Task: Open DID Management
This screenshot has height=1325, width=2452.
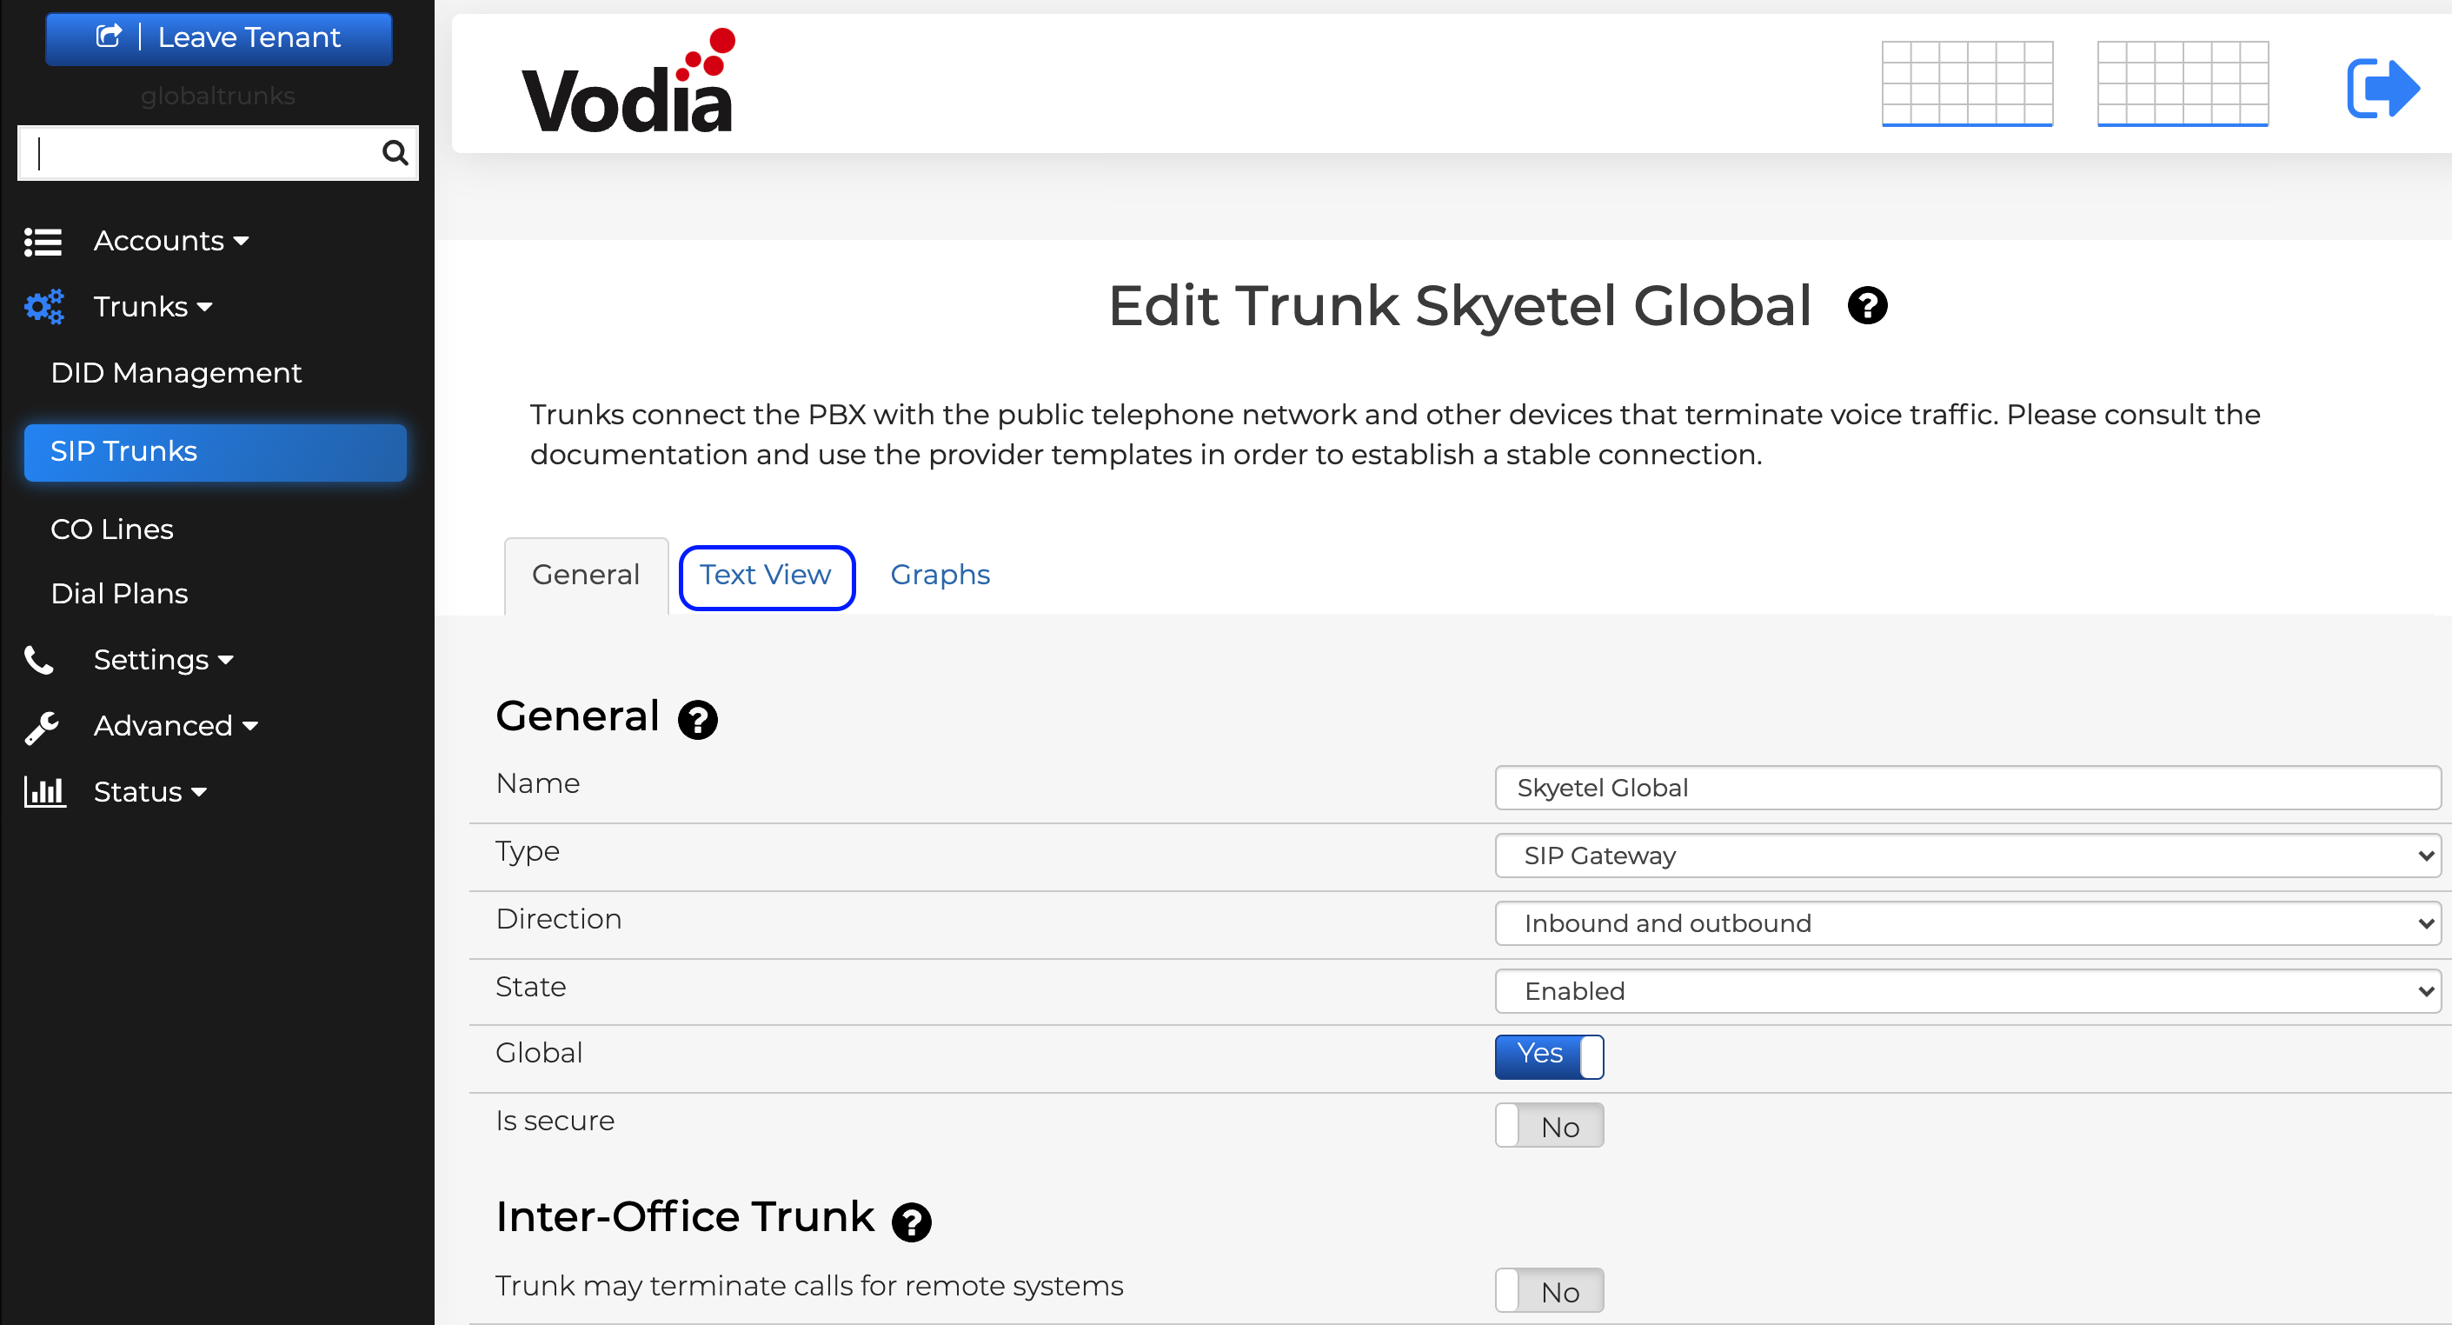Action: point(176,372)
